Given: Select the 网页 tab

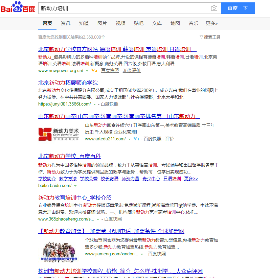Looking at the screenshot, I should coord(47,23).
